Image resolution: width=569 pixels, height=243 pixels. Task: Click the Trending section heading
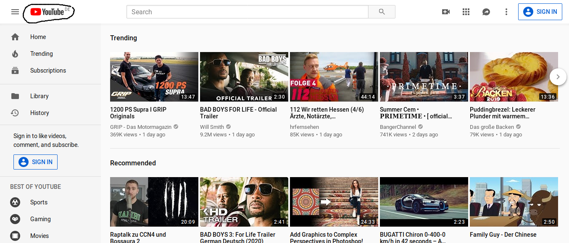click(124, 38)
